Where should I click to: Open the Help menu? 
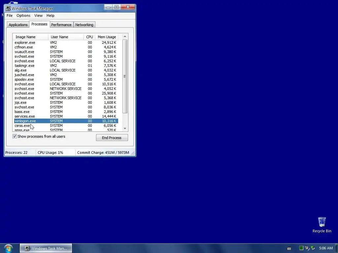[x=51, y=15]
